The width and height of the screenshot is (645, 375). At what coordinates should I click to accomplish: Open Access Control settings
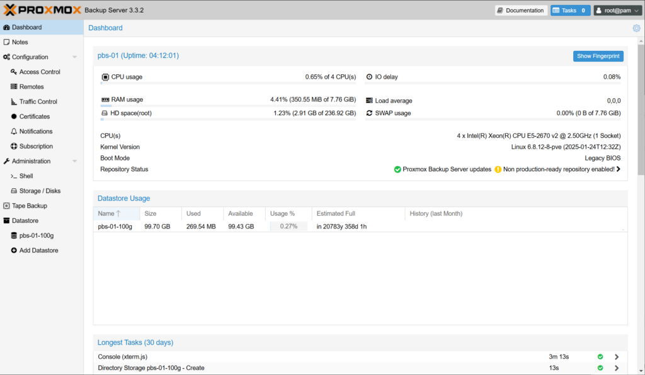point(40,72)
